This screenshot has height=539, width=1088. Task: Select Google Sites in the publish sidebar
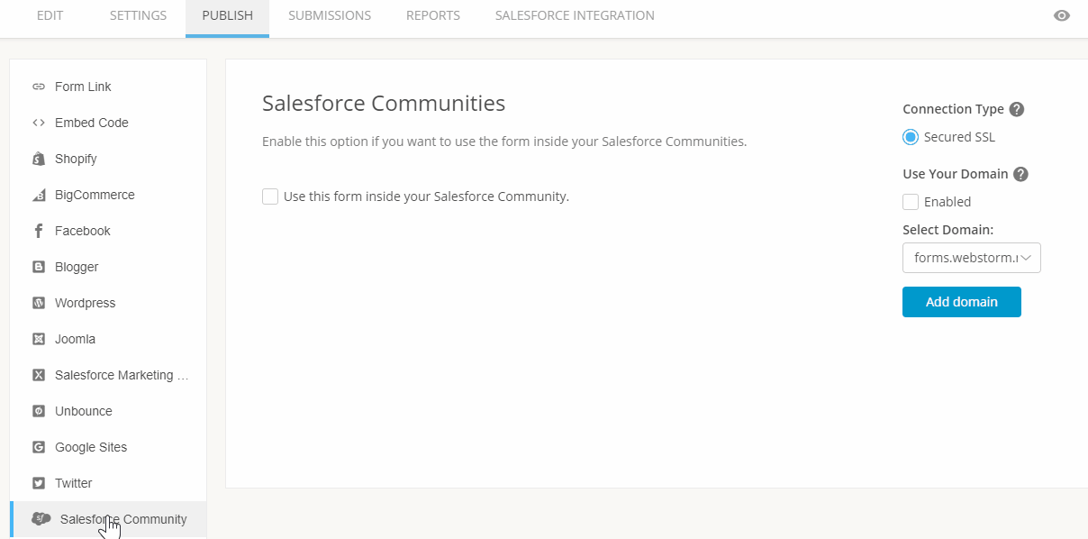pyautogui.click(x=108, y=447)
